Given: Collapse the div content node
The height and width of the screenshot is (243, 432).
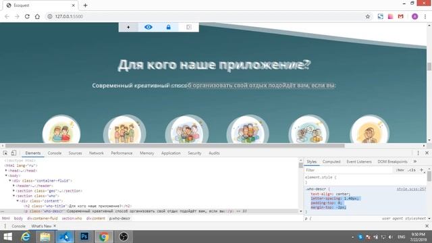Looking at the screenshot, I should click(x=18, y=201).
